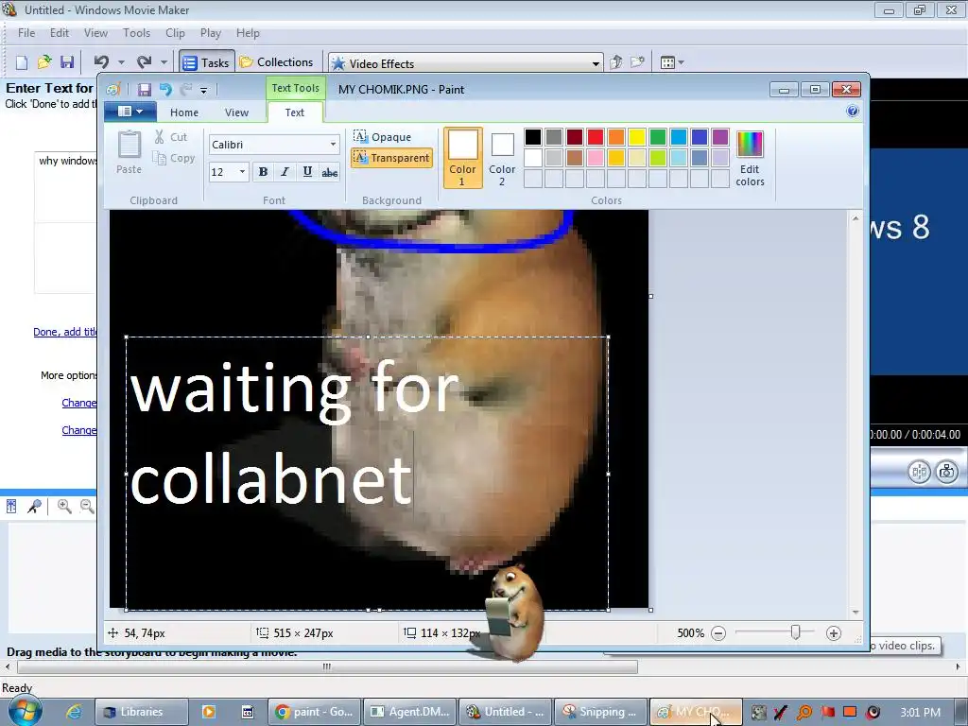Click timeline Zoom In magnifier icon
Screen dimensions: 968x726
pos(64,507)
